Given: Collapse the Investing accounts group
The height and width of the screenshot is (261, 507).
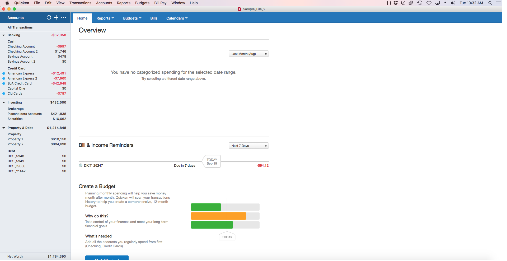Looking at the screenshot, I should (4, 102).
